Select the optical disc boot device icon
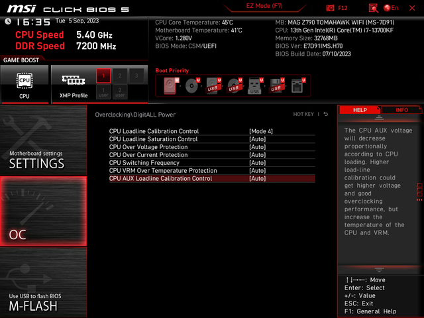 (192, 85)
